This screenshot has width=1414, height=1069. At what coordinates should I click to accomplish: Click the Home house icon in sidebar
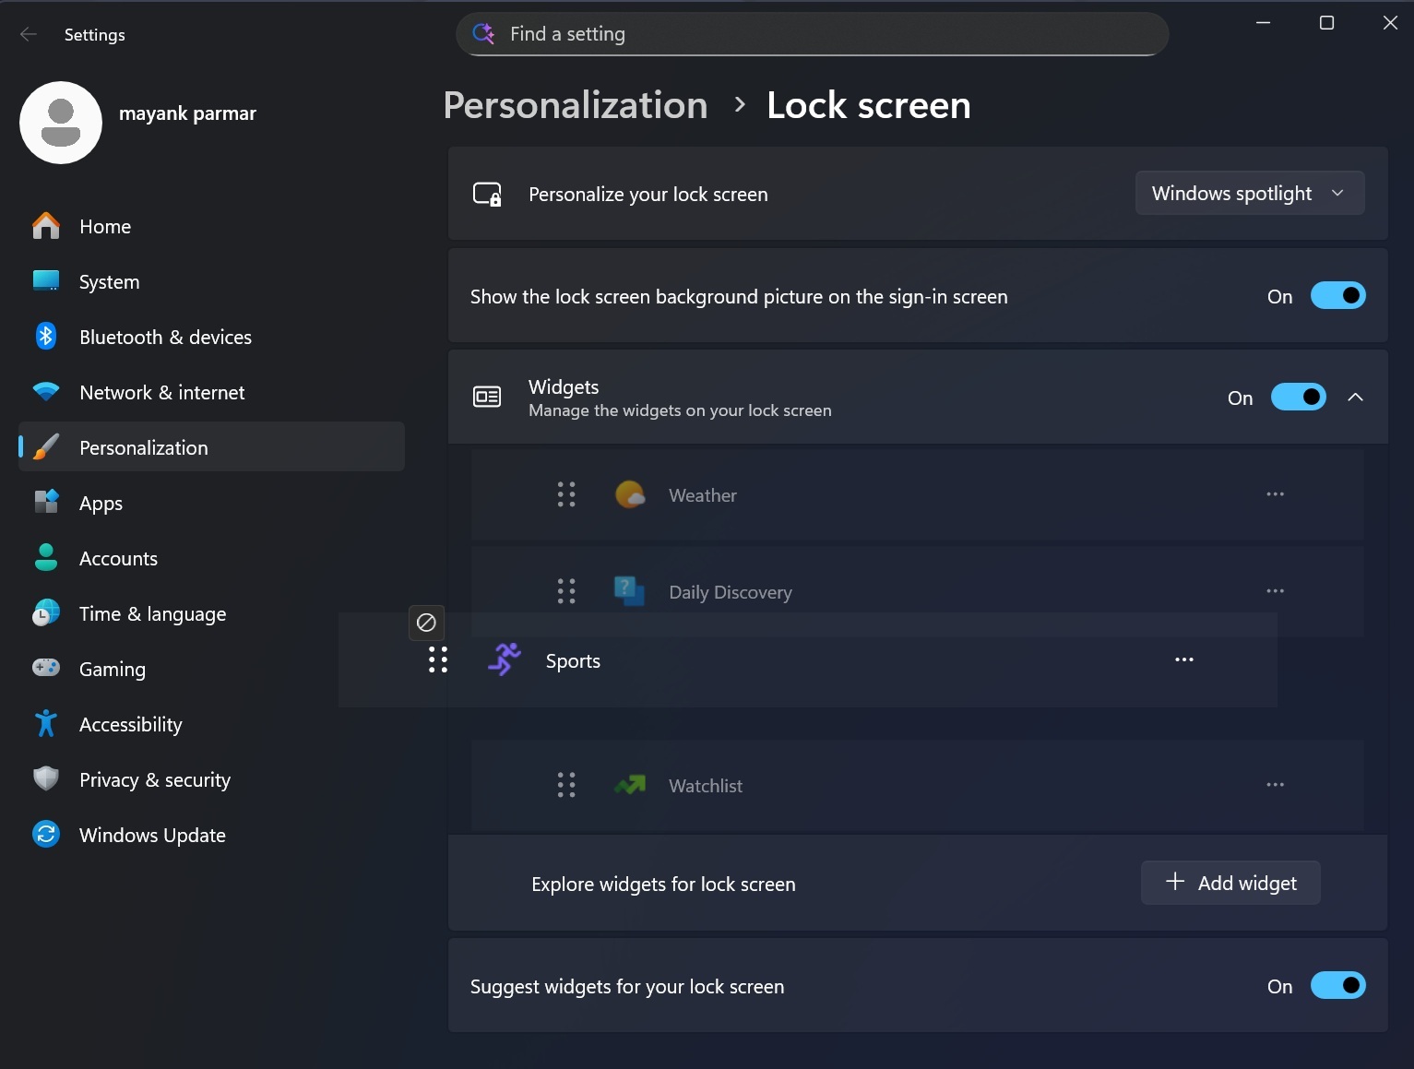pyautogui.click(x=46, y=226)
